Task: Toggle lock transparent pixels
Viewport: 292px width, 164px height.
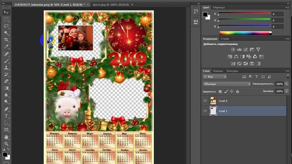Action: (220, 92)
